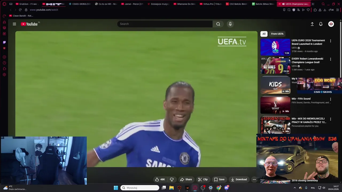This screenshot has height=192, width=342.
Task: Open the browser downloads icon
Action: [x=325, y=10]
